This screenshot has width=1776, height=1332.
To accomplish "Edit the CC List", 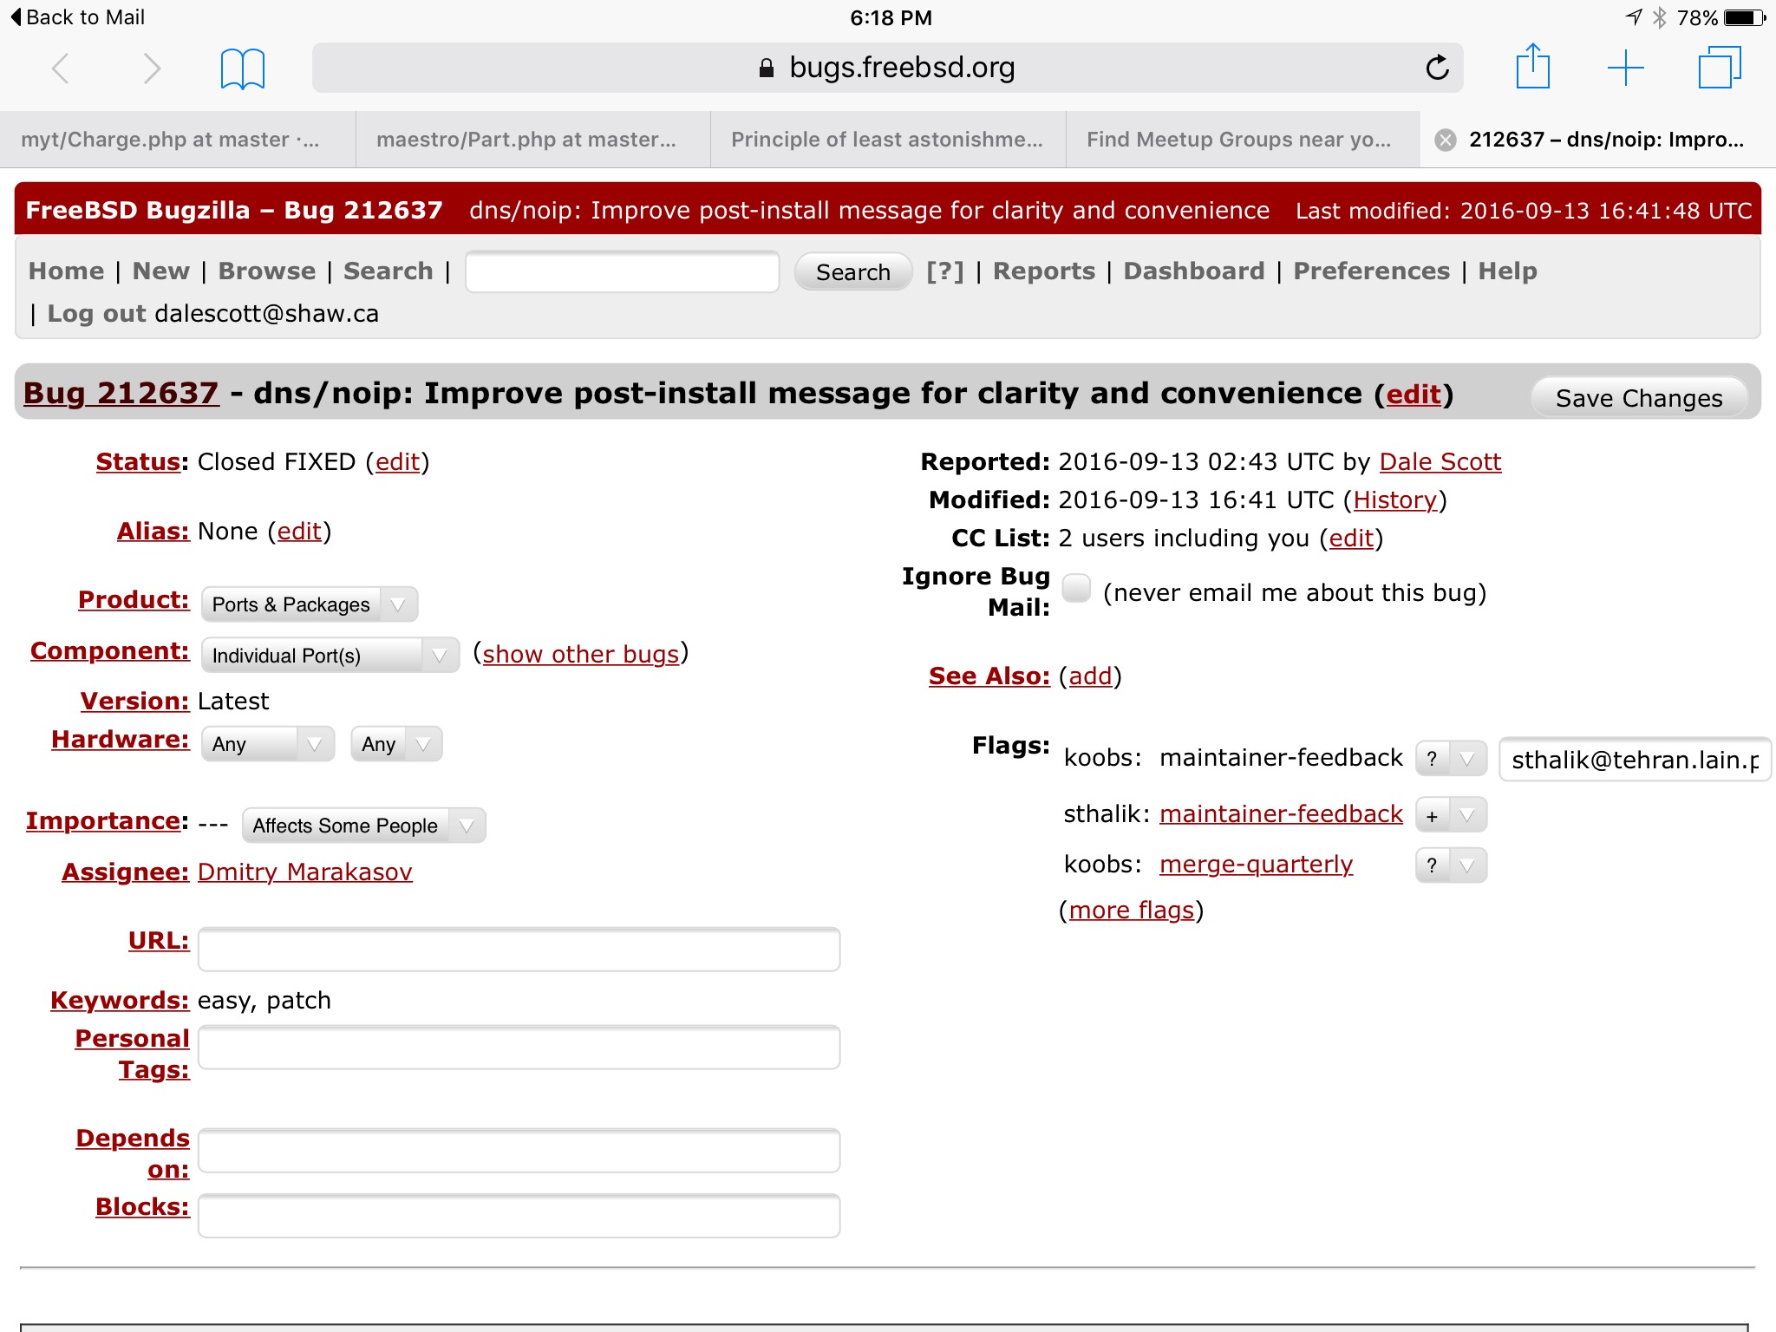I will 1351,538.
